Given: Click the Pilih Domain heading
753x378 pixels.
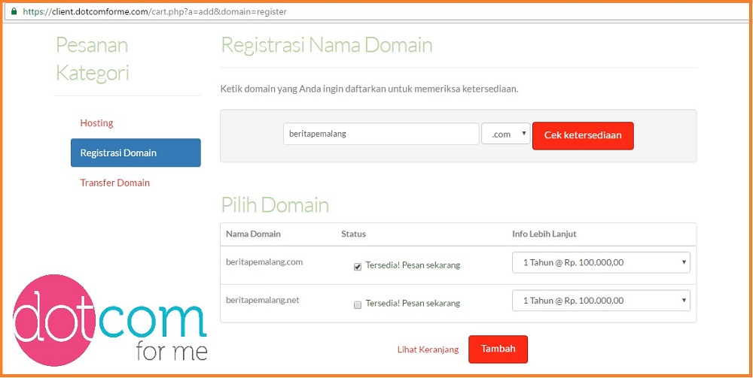Looking at the screenshot, I should (x=275, y=205).
